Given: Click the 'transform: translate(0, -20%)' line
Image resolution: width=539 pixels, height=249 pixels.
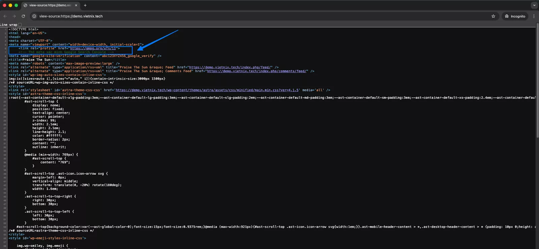Looking at the screenshot, I should tap(77, 185).
